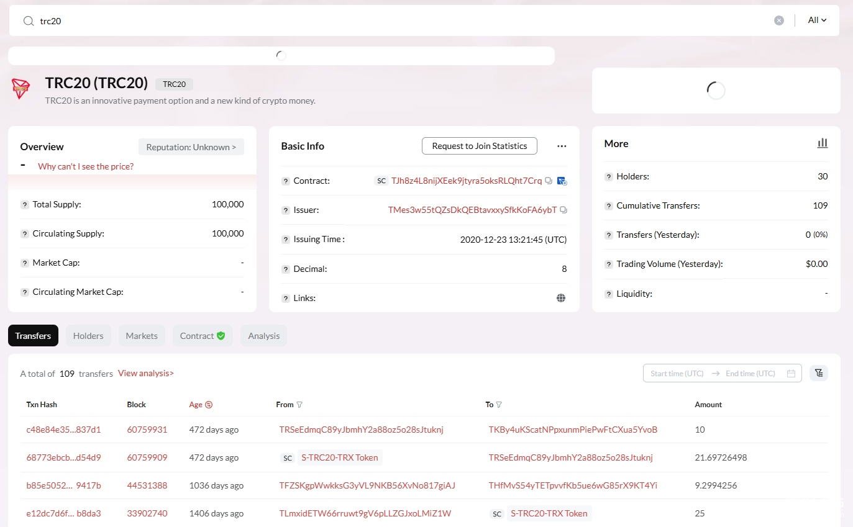Click the View analysis> link
Screen dimensions: 853x527
tap(146, 373)
